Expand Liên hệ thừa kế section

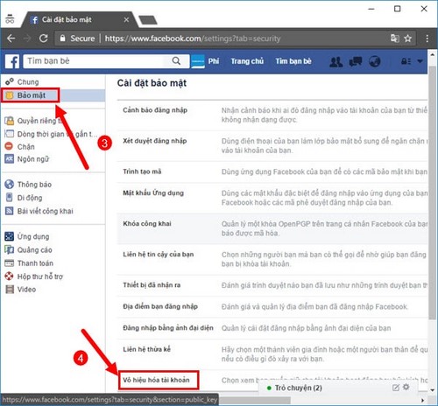coord(272,354)
